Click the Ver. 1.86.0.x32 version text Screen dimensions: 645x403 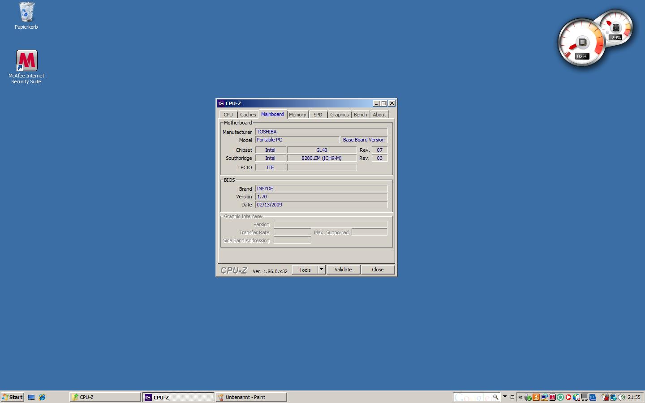(x=270, y=271)
